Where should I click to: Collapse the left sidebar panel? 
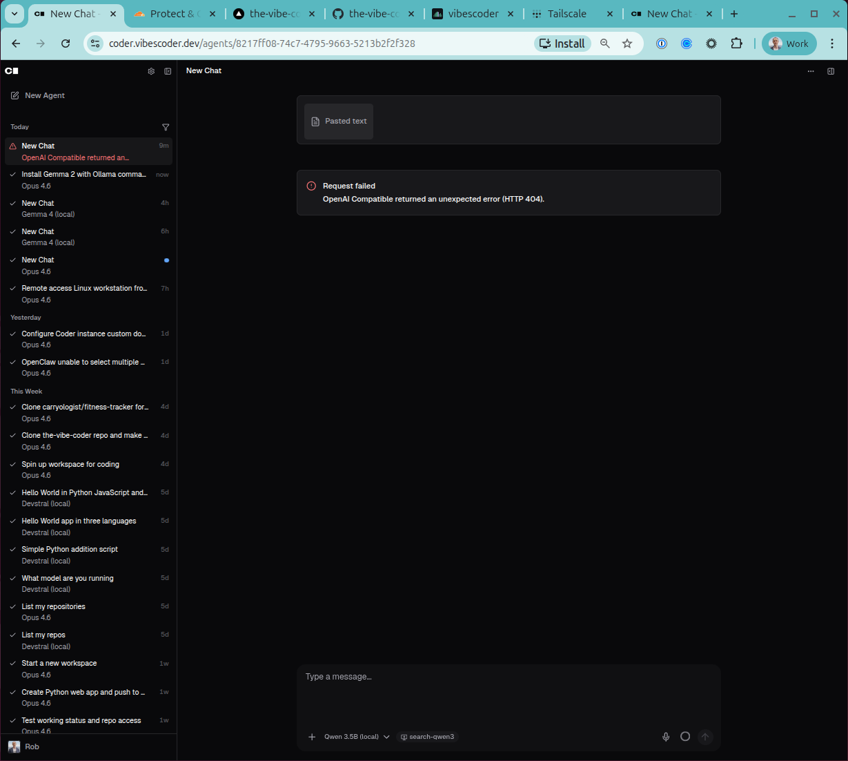click(168, 71)
